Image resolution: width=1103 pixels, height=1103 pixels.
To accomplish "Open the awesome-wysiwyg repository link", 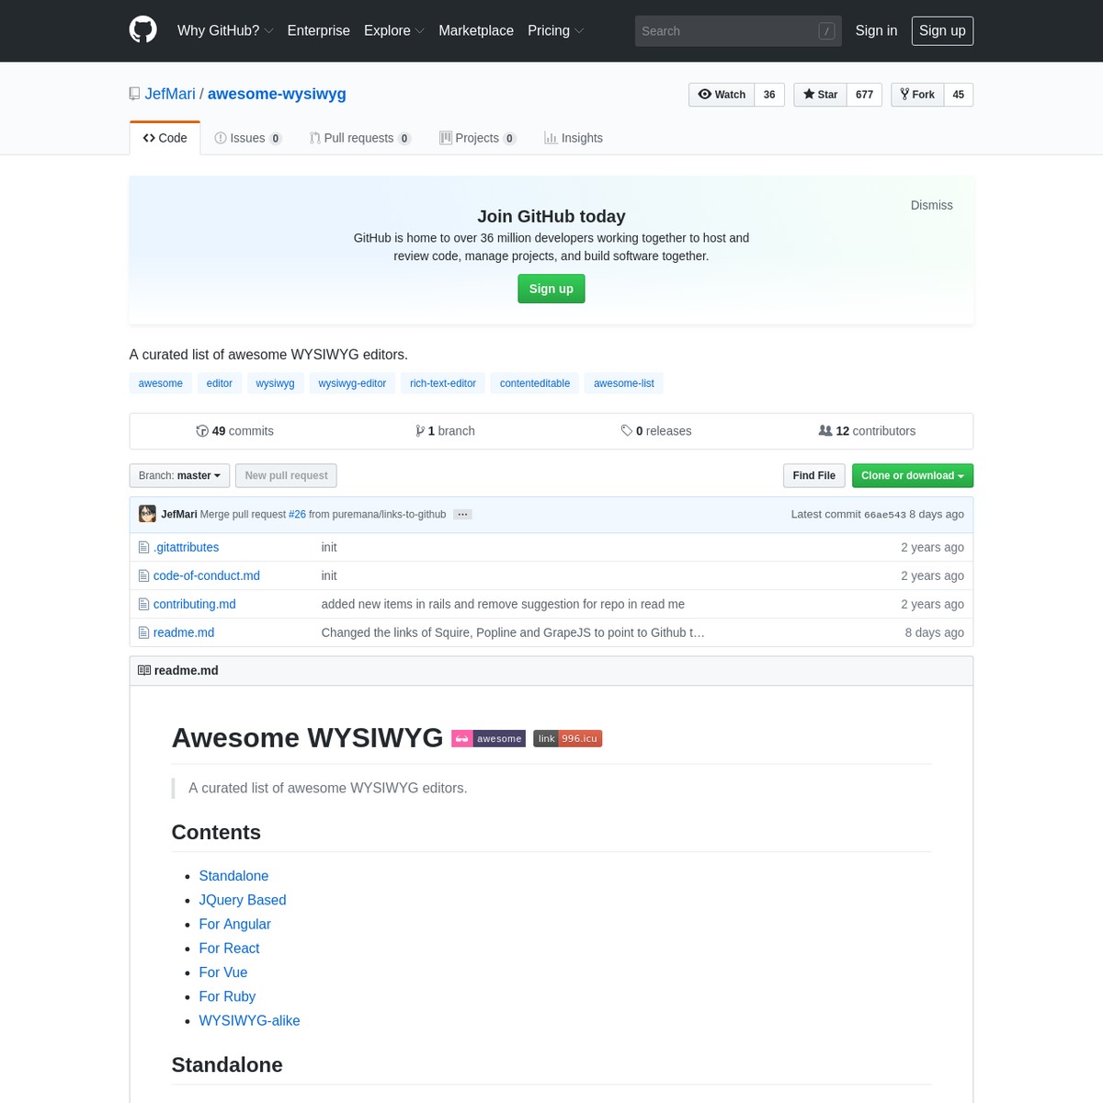I will [x=277, y=94].
